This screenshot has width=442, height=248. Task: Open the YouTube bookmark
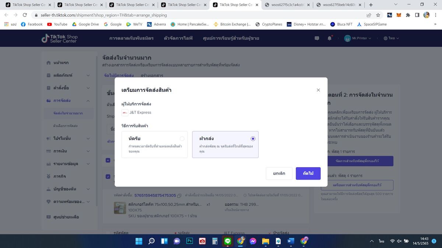click(57, 24)
